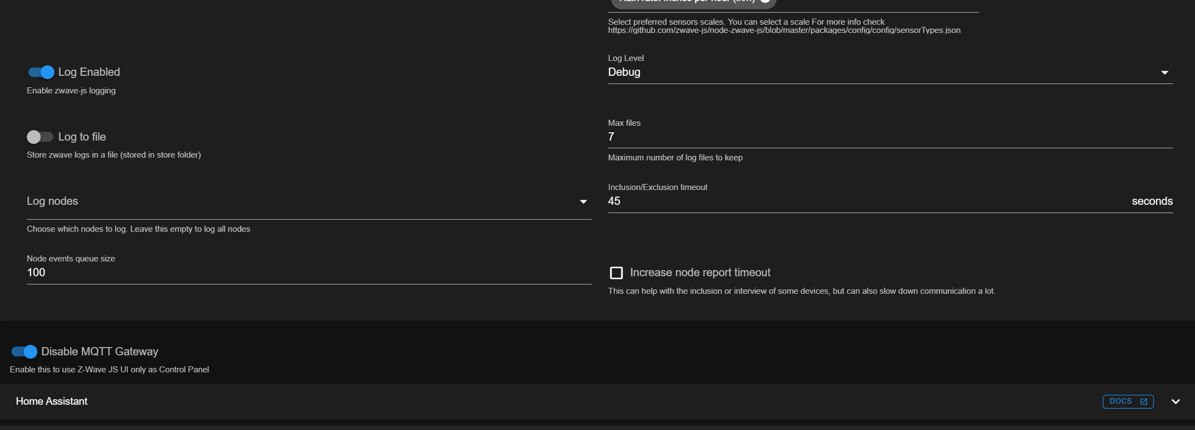Expand the Home Assistant section chevron
The height and width of the screenshot is (430, 1195).
click(1175, 401)
